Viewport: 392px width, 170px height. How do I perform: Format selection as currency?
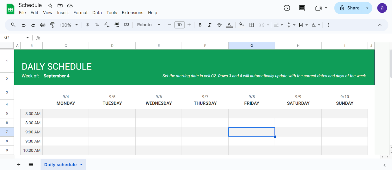pos(87,25)
